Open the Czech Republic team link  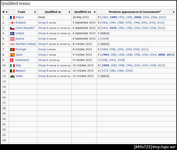pyautogui.click(x=24, y=28)
